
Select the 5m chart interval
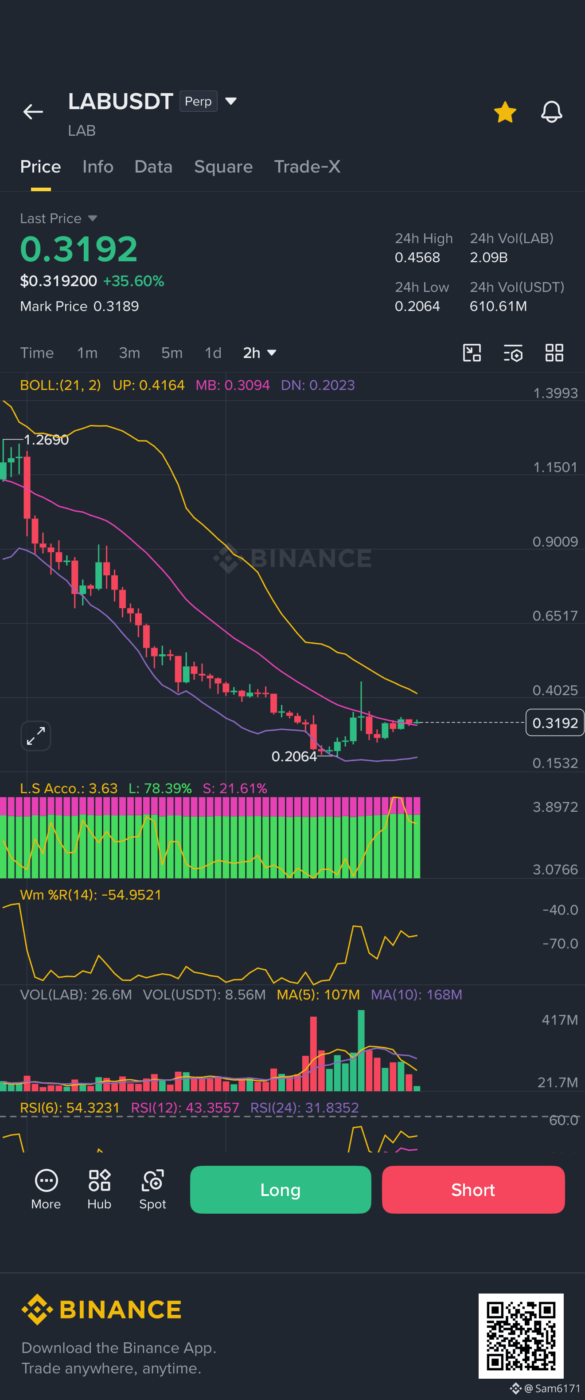coord(172,353)
